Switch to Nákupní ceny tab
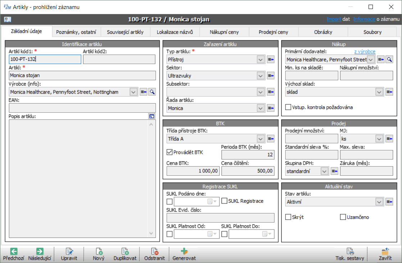 pyautogui.click(x=224, y=32)
